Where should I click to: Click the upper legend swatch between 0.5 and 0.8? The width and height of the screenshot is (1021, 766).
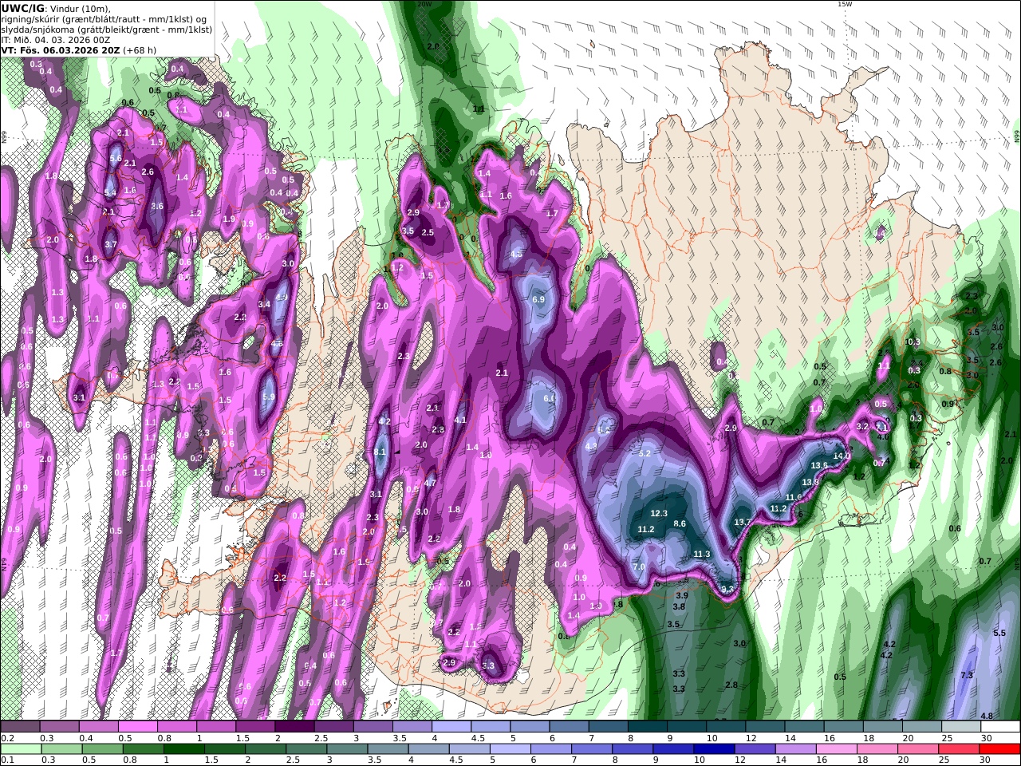click(137, 727)
